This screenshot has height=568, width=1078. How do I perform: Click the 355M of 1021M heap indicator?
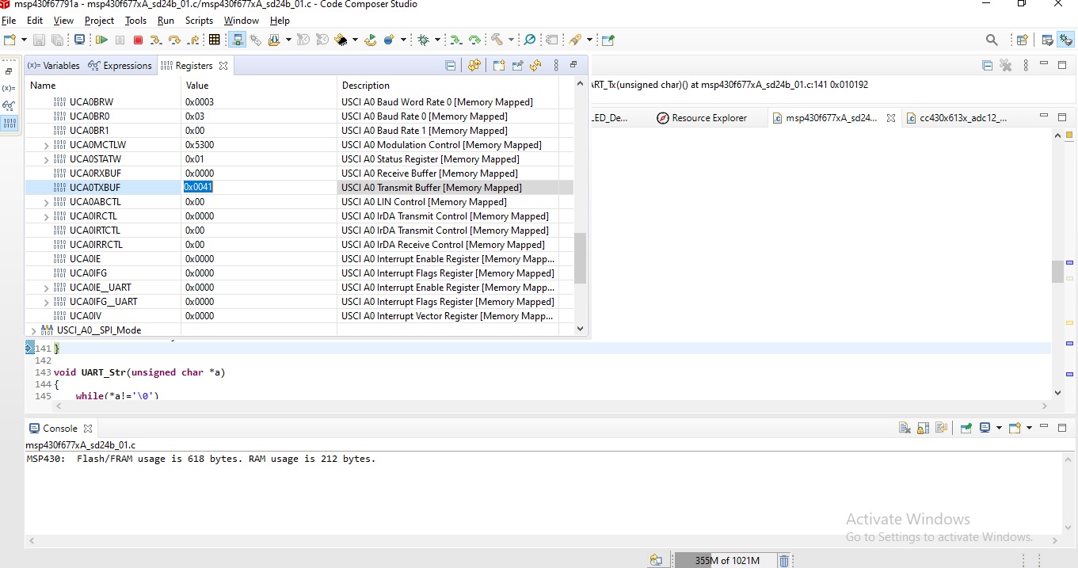tap(726, 559)
